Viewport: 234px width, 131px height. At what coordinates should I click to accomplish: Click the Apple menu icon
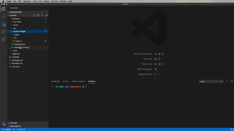[3, 1]
